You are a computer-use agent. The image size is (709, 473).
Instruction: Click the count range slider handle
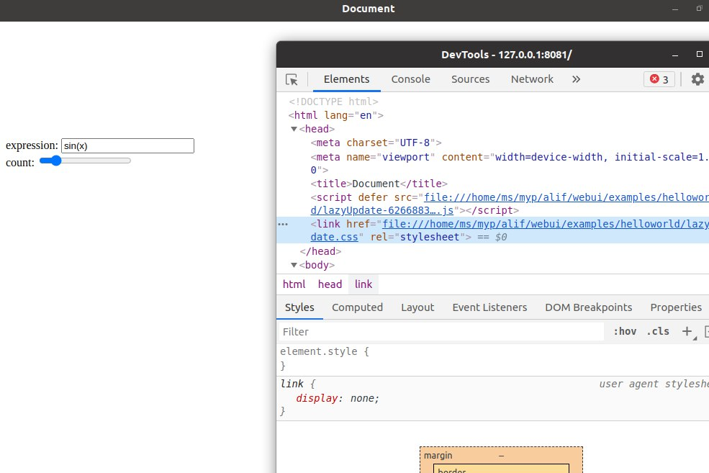point(55,161)
